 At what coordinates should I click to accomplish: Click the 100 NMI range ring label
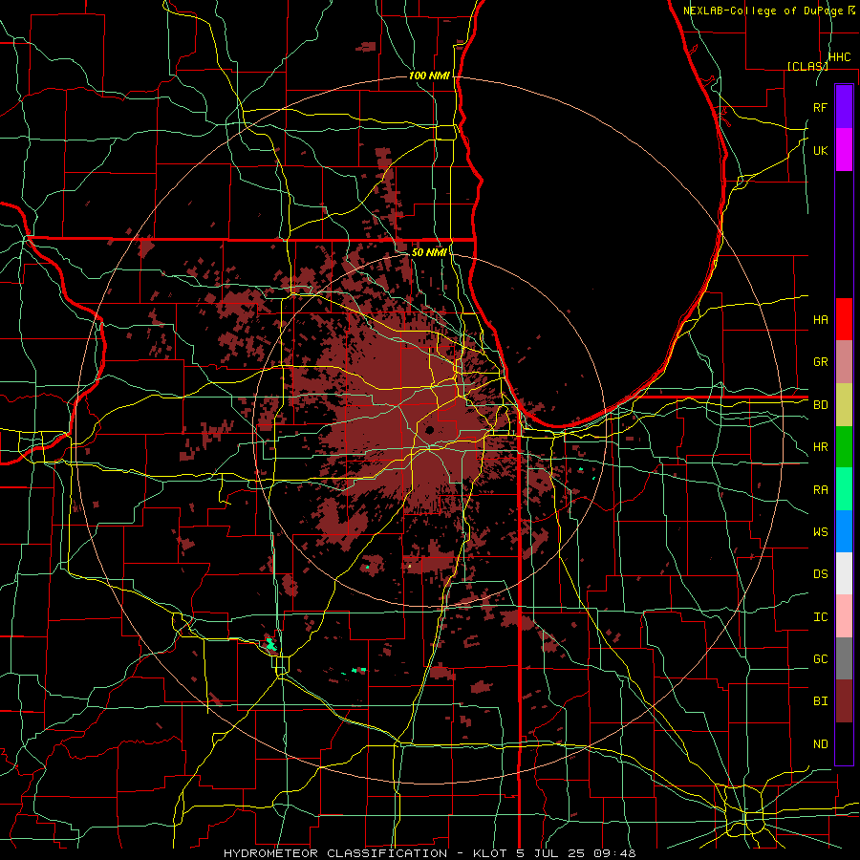[429, 75]
